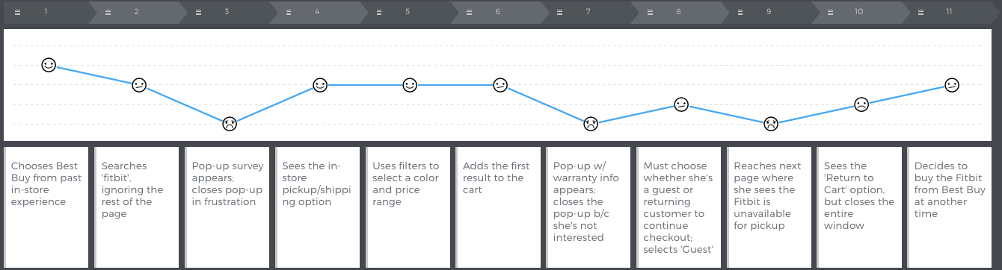The height and width of the screenshot is (270, 1002).
Task: Open the 'Adds the first result' card
Action: (x=498, y=207)
